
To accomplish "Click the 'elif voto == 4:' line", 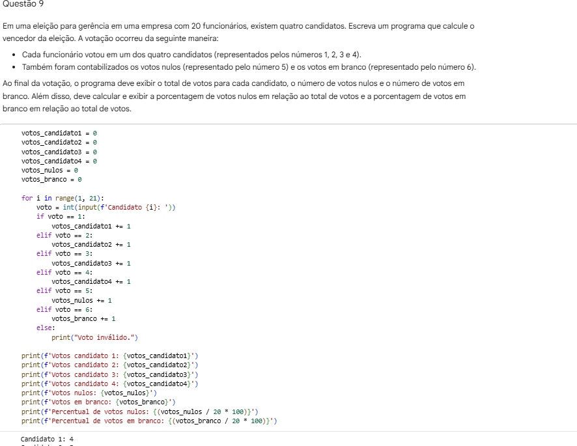I will 64,273.
